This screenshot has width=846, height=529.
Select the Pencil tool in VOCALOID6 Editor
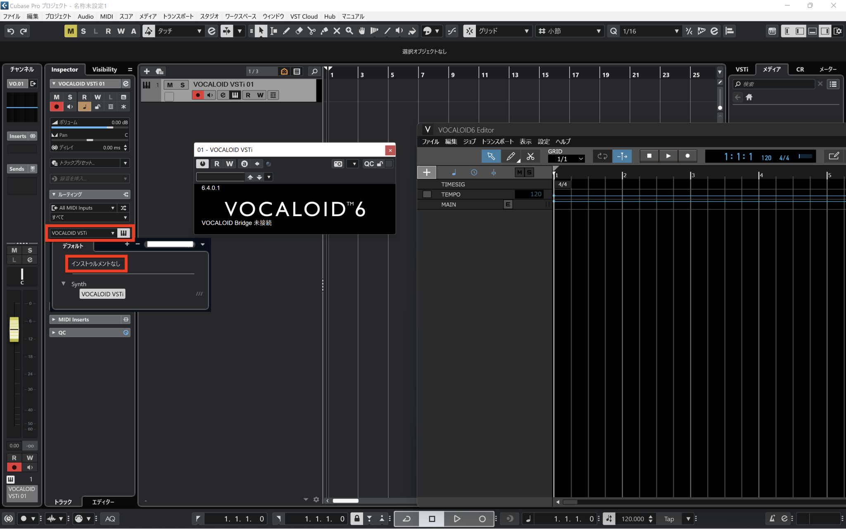pyautogui.click(x=511, y=156)
